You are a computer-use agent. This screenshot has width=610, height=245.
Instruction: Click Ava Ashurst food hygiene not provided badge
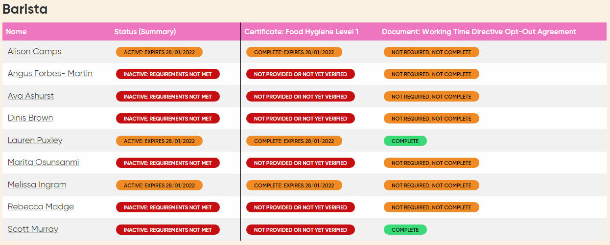[x=301, y=97]
